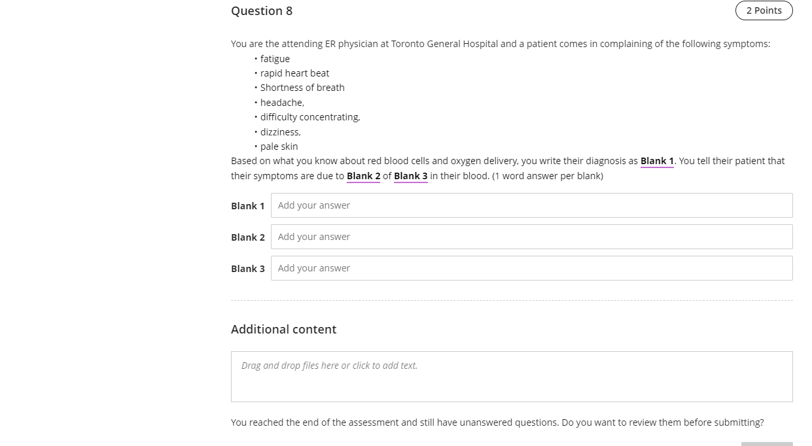
Task: Click the Additional content section heading
Action: (283, 329)
